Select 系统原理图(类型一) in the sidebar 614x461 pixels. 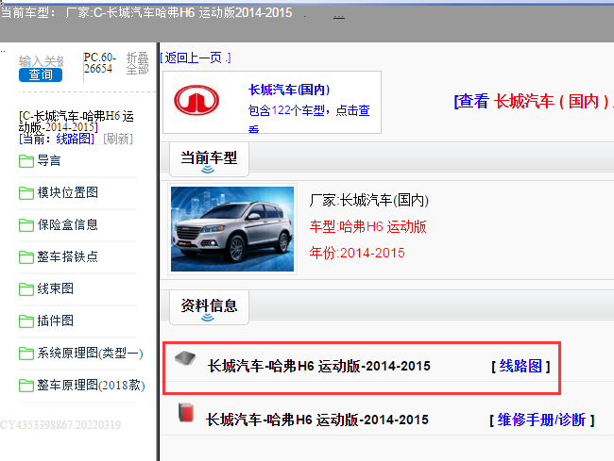(x=90, y=354)
